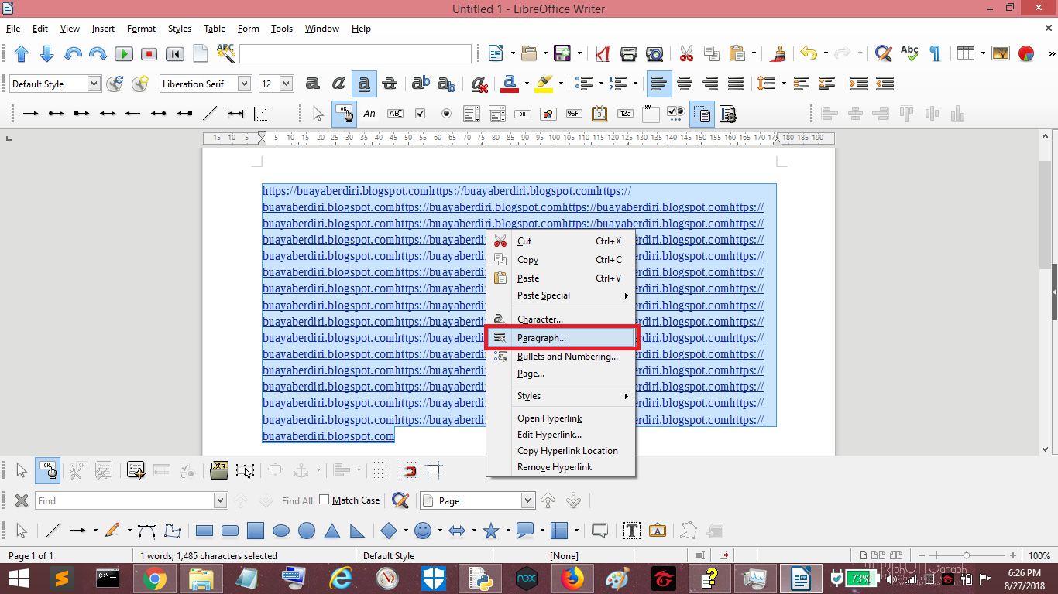Select the Isosceles Triangle shape tool
This screenshot has width=1058, height=594.
332,531
